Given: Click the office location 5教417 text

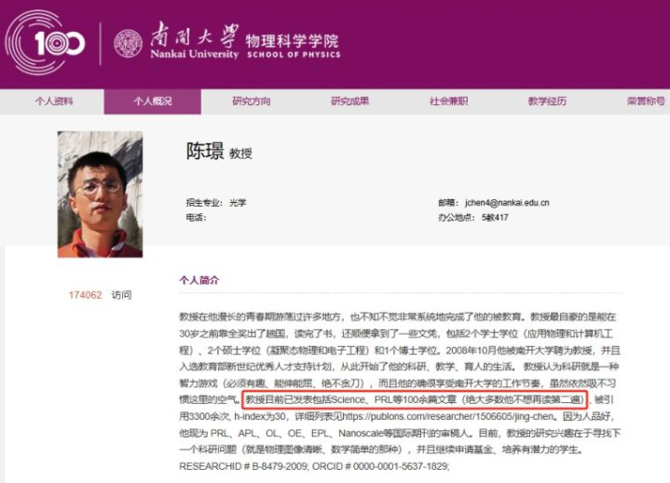Looking at the screenshot, I should point(495,218).
